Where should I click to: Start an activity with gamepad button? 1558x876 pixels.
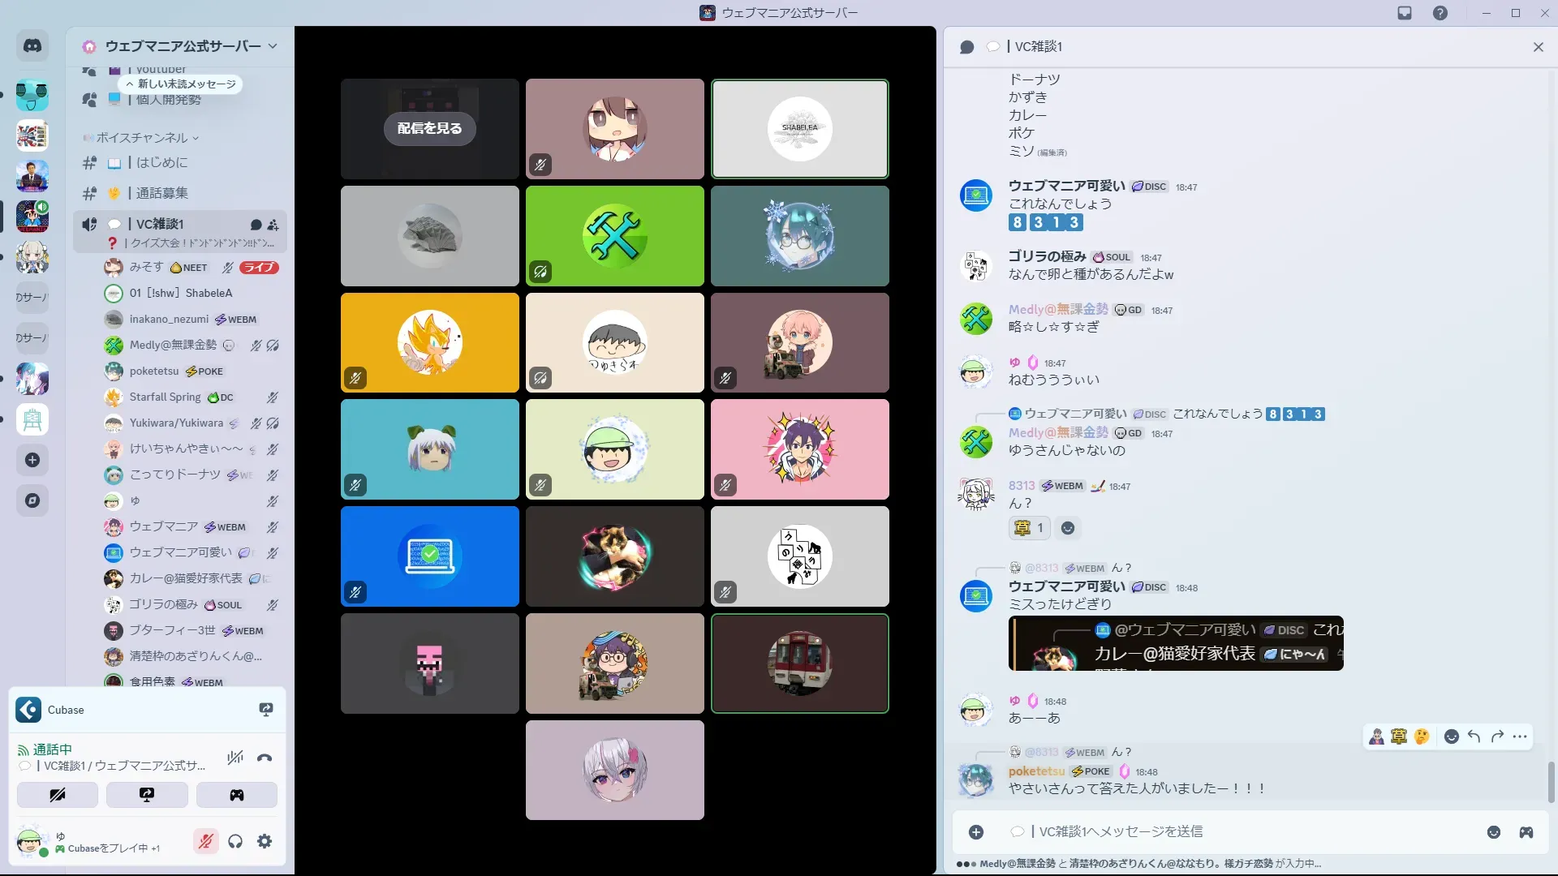(236, 795)
